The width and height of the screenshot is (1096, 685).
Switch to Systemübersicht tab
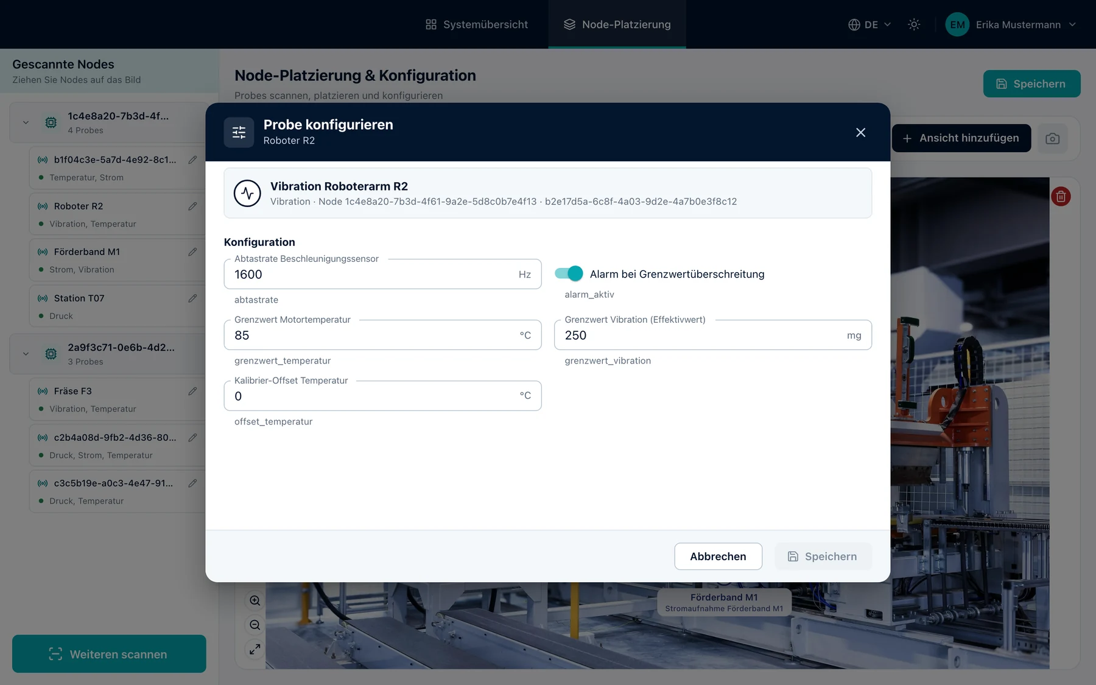[477, 24]
